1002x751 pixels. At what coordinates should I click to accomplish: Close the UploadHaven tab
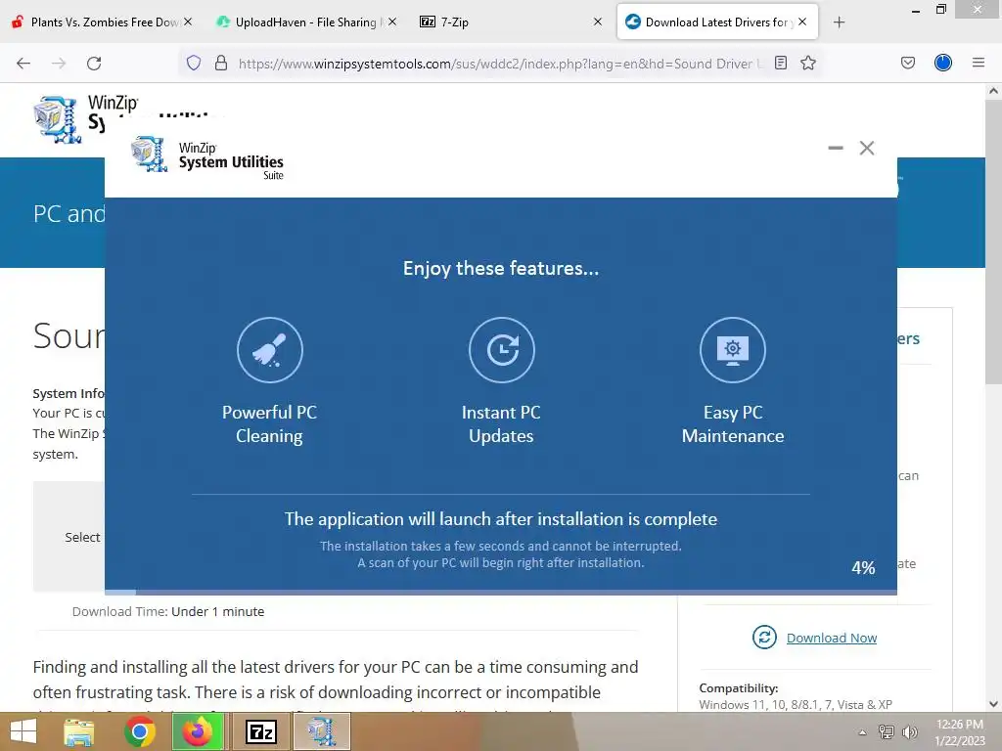(392, 22)
